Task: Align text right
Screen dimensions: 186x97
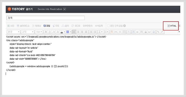Action: (82, 32)
